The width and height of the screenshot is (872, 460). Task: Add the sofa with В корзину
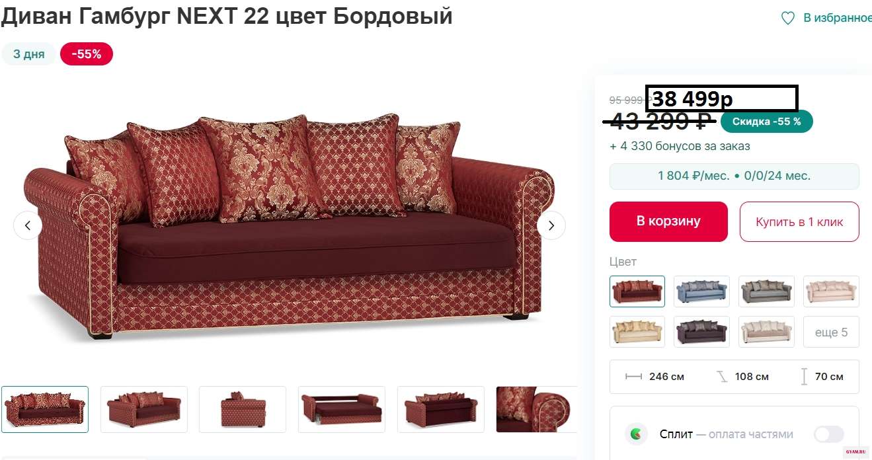pyautogui.click(x=668, y=221)
